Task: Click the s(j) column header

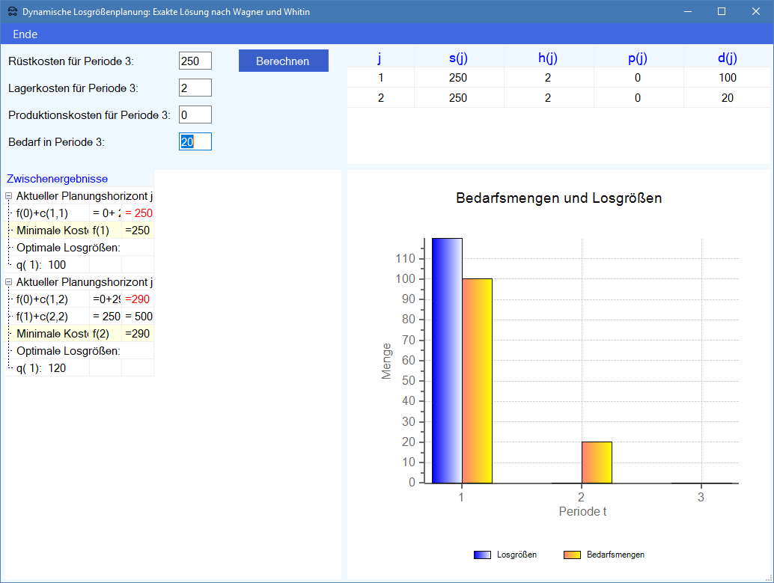Action: click(458, 58)
